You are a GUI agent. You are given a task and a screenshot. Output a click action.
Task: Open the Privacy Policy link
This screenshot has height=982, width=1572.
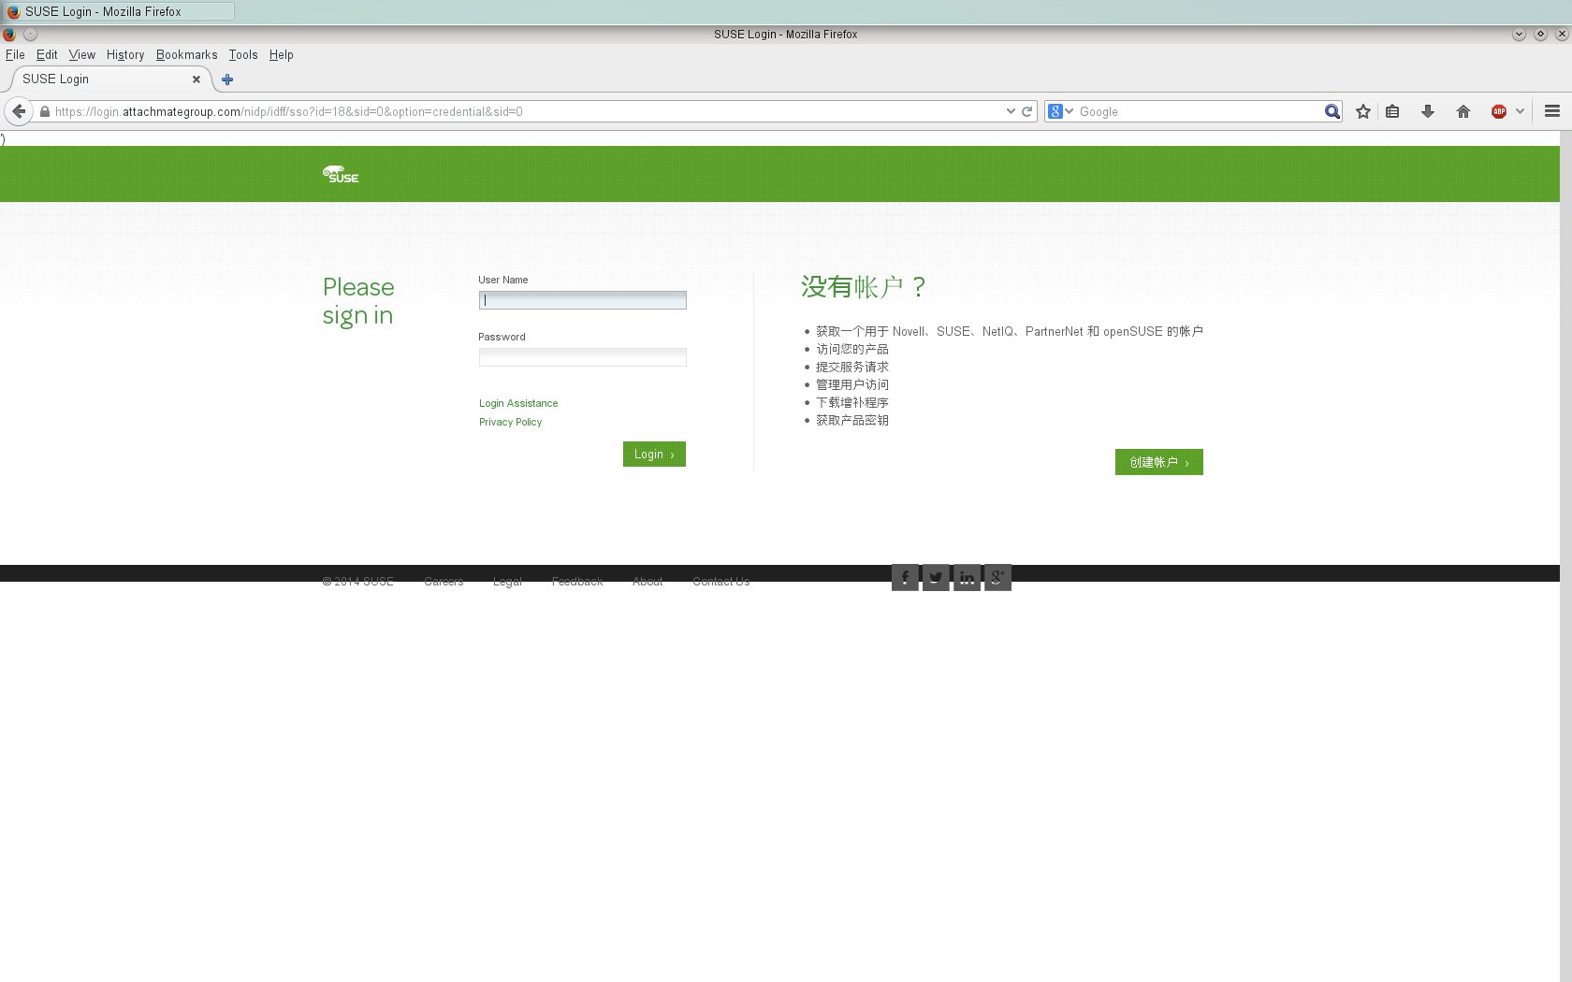(x=510, y=422)
